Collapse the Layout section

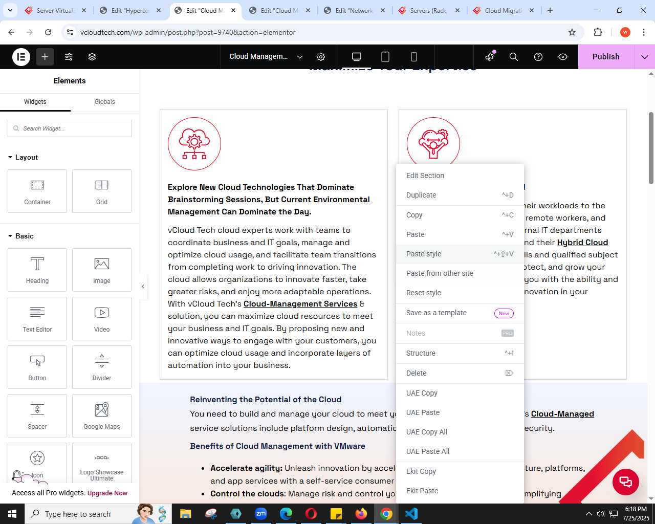[23, 157]
